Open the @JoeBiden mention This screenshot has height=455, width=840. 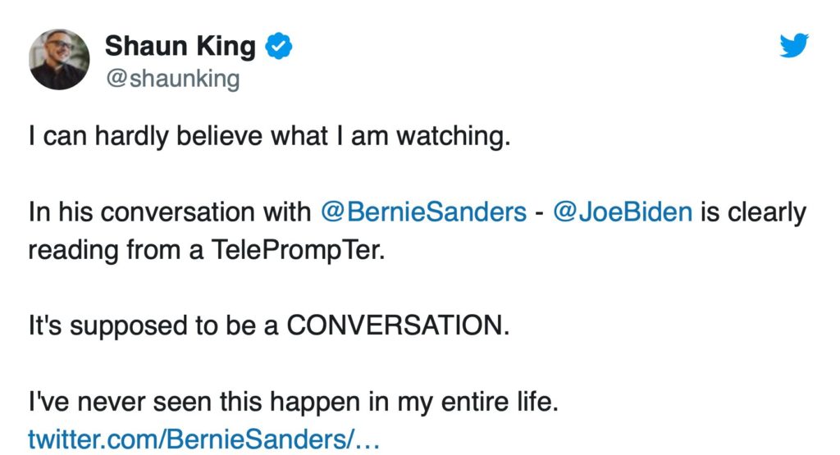(x=623, y=212)
